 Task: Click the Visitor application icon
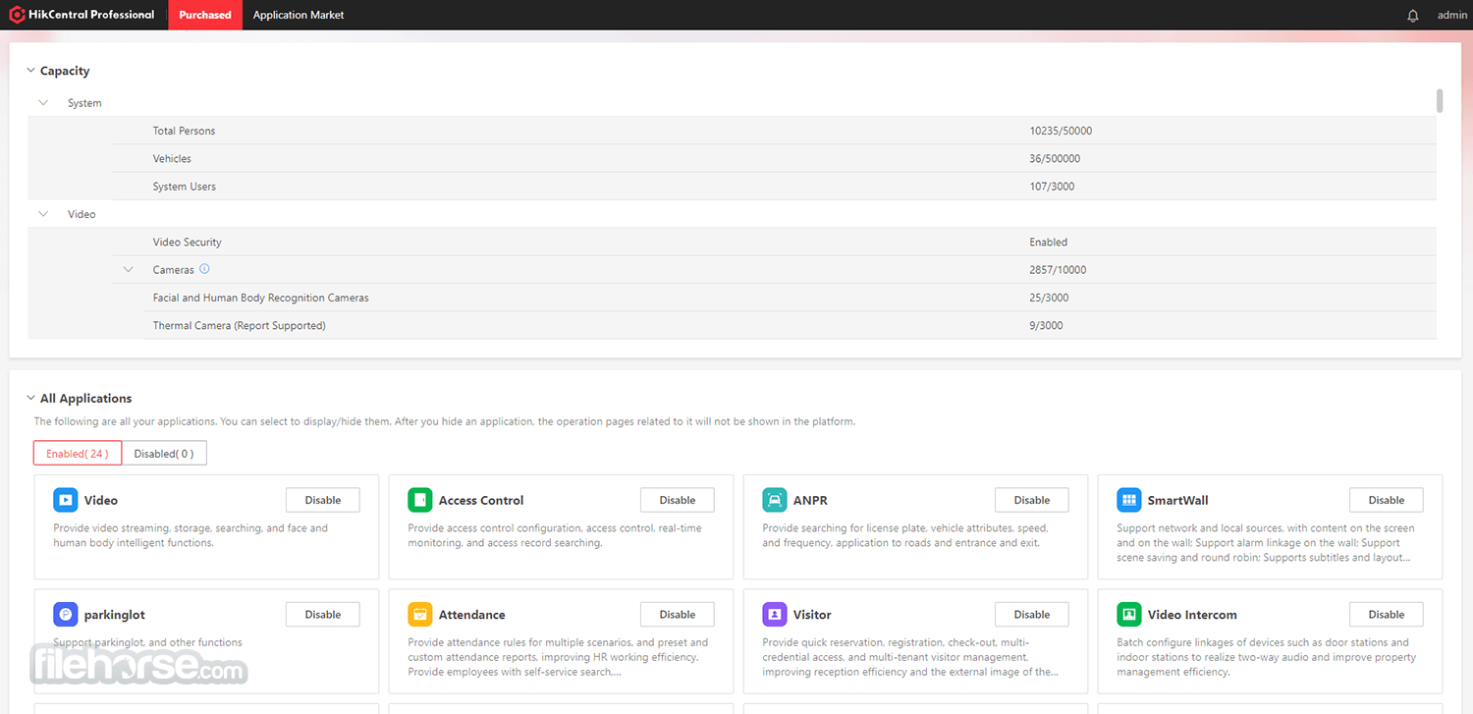click(x=775, y=615)
